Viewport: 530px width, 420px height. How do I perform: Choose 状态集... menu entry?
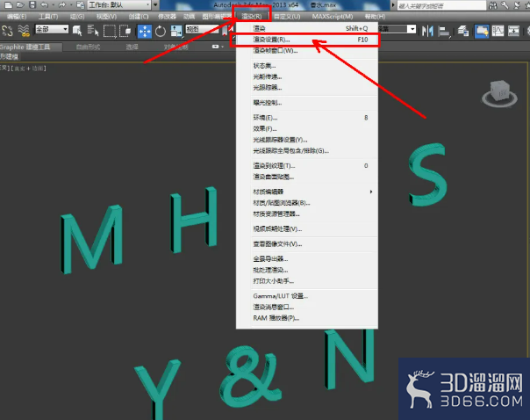tap(307, 66)
